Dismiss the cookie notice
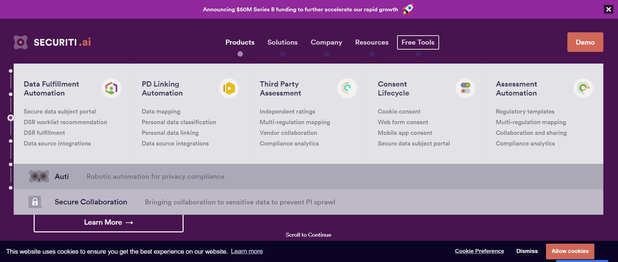The width and height of the screenshot is (618, 262). coord(527,251)
